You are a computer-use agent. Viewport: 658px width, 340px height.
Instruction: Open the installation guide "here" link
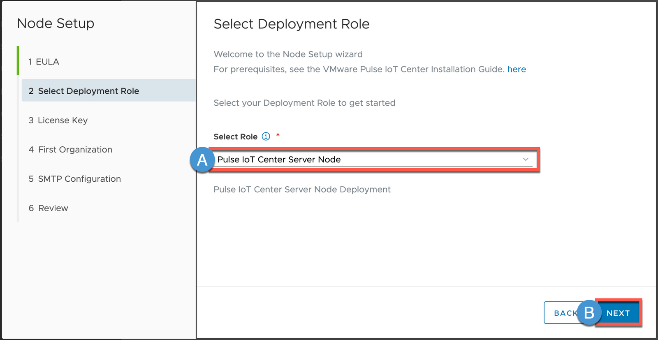517,69
